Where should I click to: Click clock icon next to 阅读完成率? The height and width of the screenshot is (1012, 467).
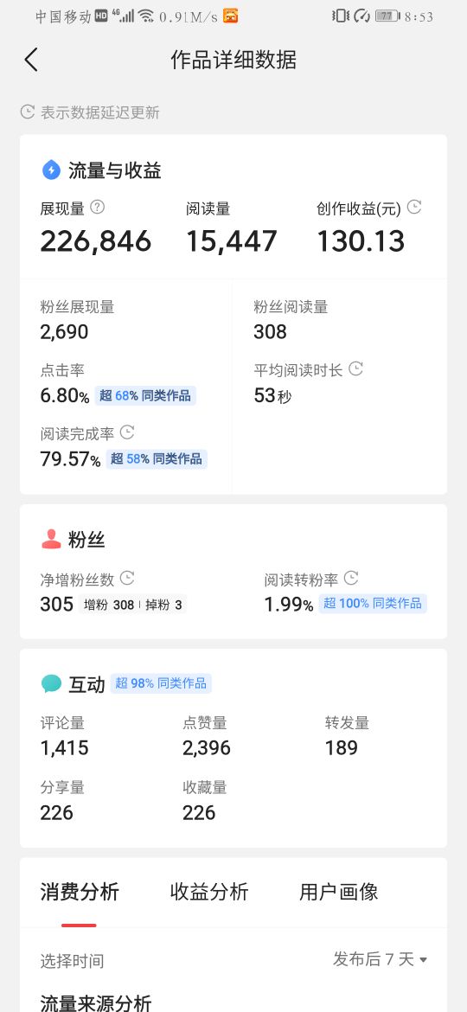click(x=128, y=432)
